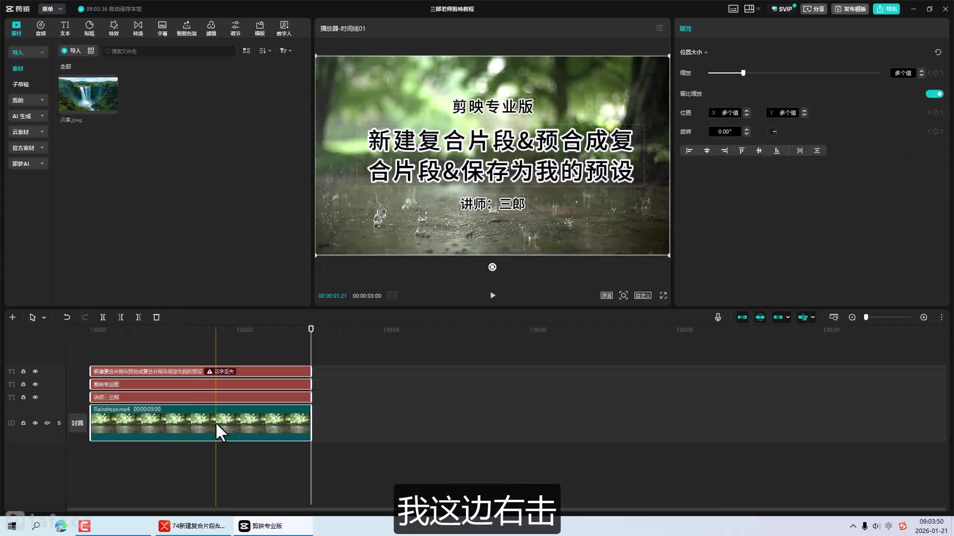
Task: Switch to the 文本 text tab
Action: pyautogui.click(x=65, y=28)
